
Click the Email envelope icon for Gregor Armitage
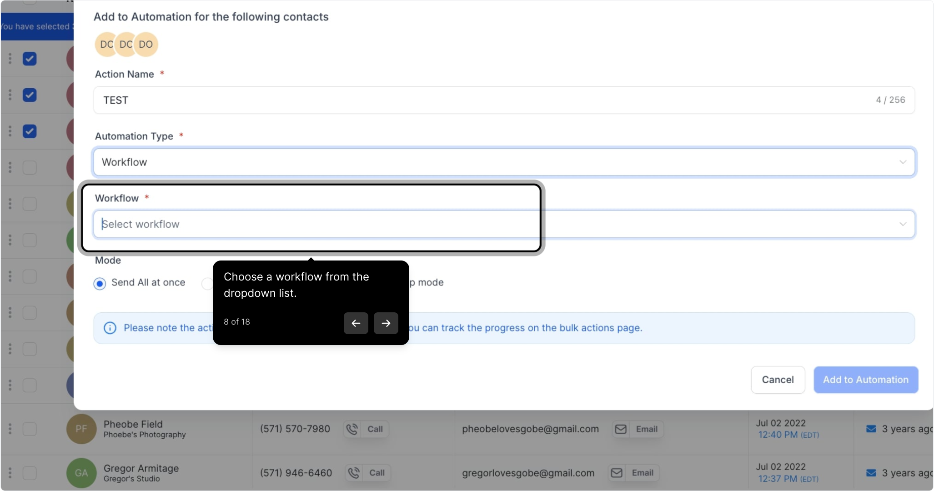click(617, 473)
